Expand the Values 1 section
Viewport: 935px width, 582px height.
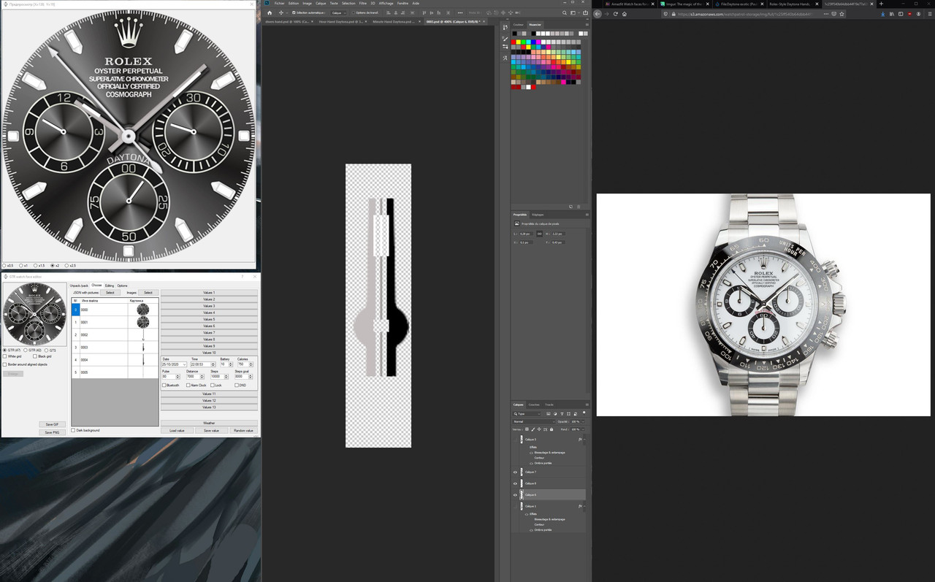tap(209, 292)
